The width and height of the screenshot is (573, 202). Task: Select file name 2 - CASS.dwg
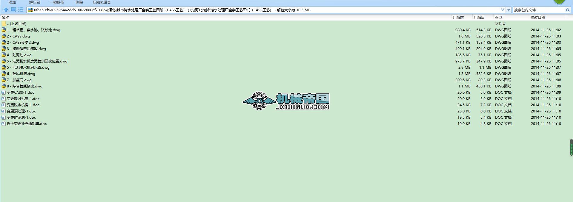tap(18, 36)
